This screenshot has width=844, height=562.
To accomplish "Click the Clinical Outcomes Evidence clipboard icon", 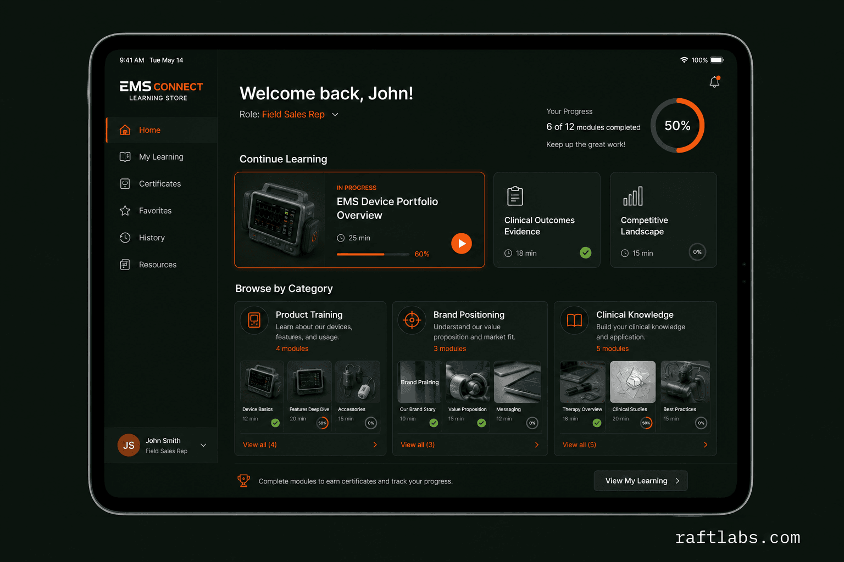I will pos(515,196).
